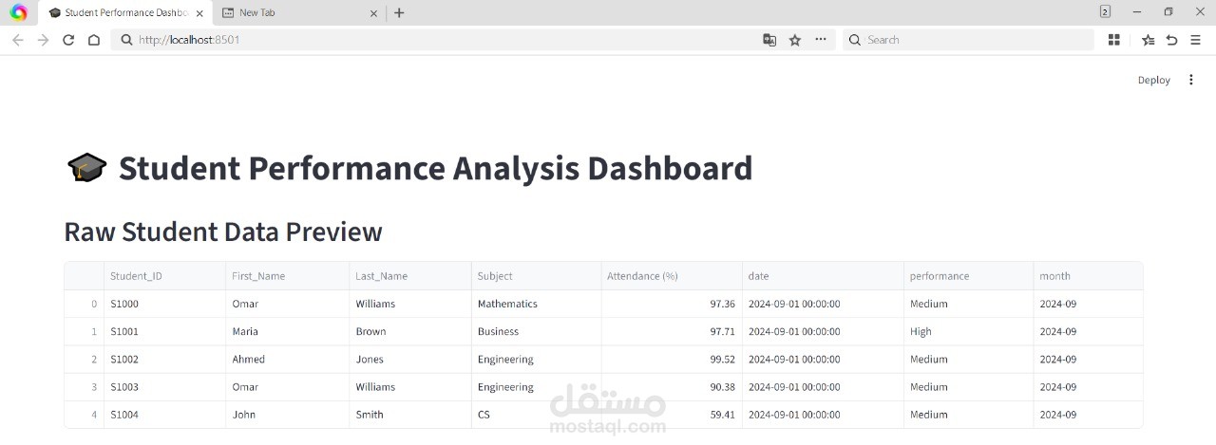Close the New Tab tab

pyautogui.click(x=373, y=13)
